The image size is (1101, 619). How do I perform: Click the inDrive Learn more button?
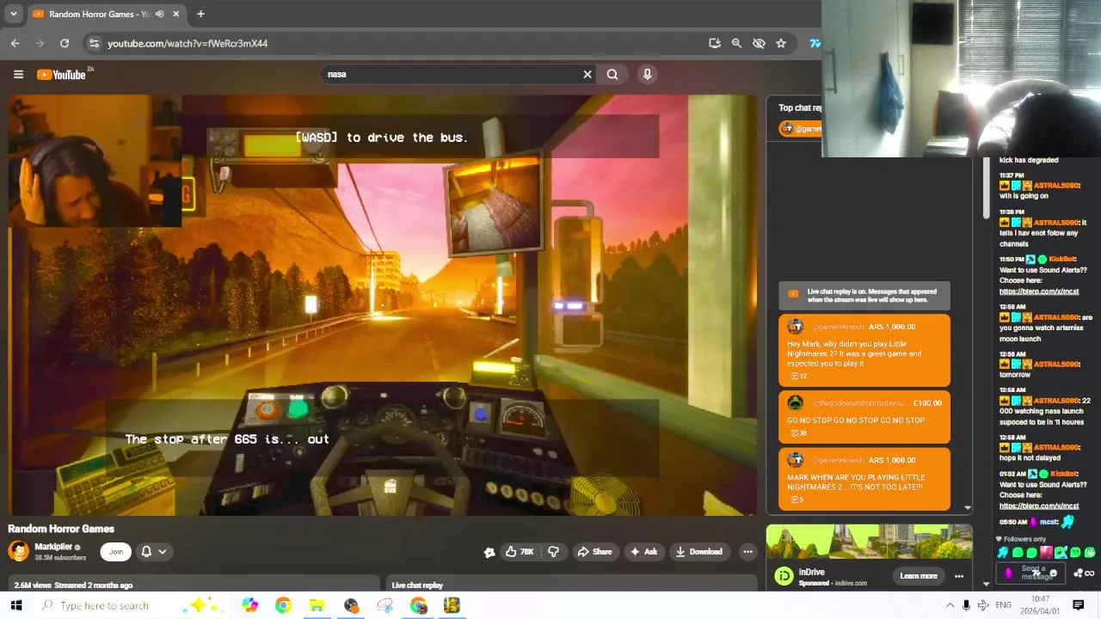coord(918,576)
